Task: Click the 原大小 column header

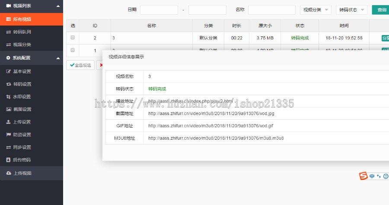Action: tap(265, 26)
